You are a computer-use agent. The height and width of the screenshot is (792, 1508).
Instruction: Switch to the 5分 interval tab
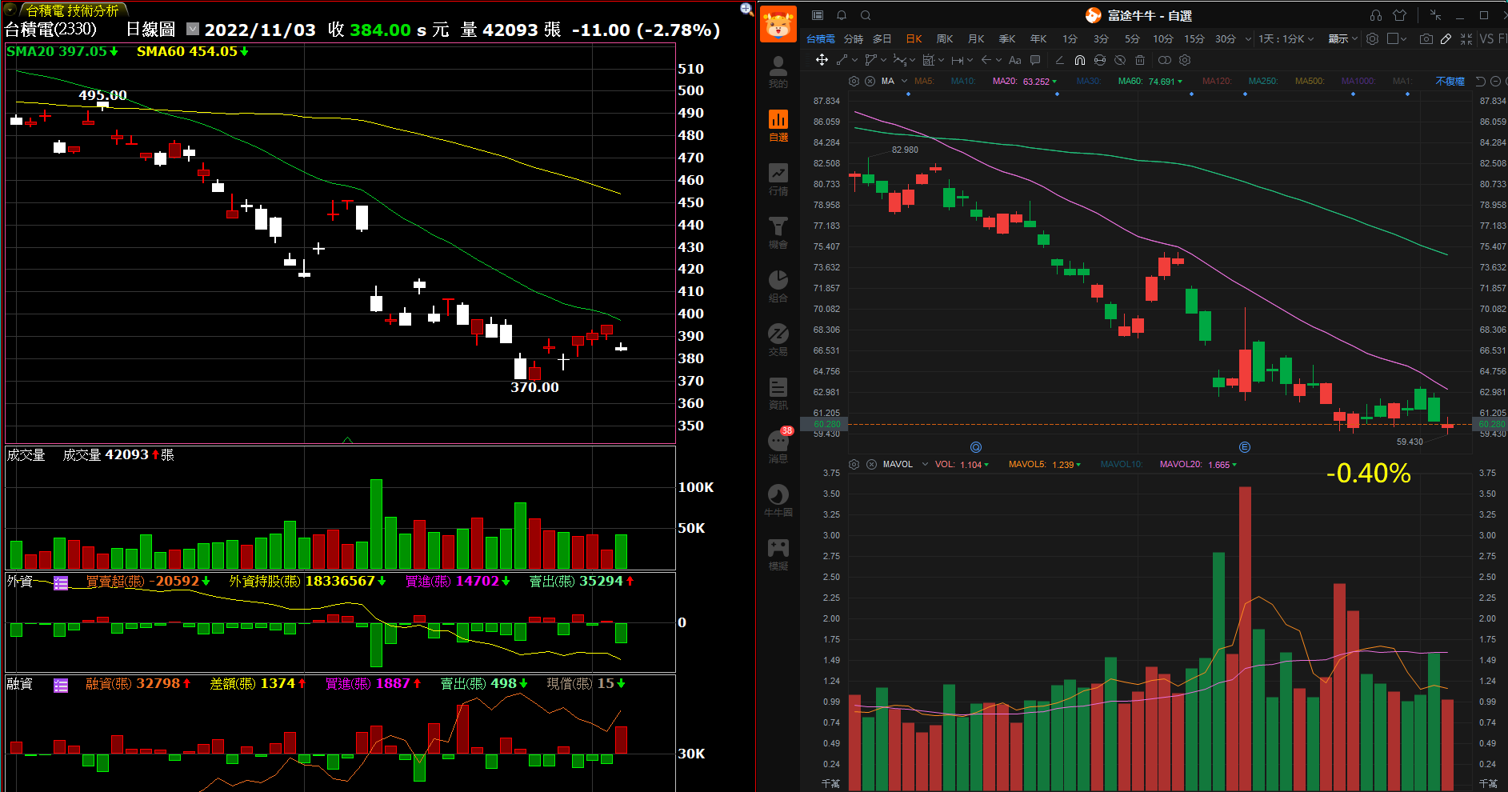[1132, 38]
